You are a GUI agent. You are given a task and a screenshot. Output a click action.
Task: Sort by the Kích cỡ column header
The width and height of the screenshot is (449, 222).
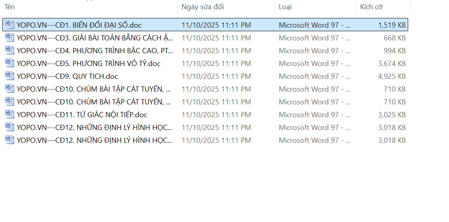(371, 7)
